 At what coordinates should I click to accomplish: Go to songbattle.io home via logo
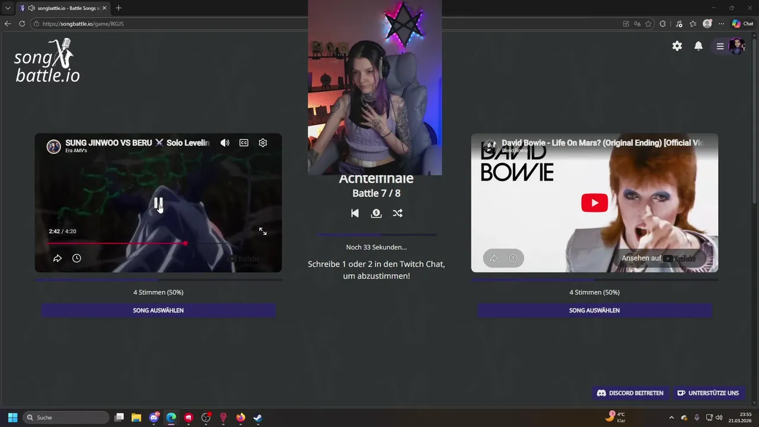pyautogui.click(x=47, y=61)
